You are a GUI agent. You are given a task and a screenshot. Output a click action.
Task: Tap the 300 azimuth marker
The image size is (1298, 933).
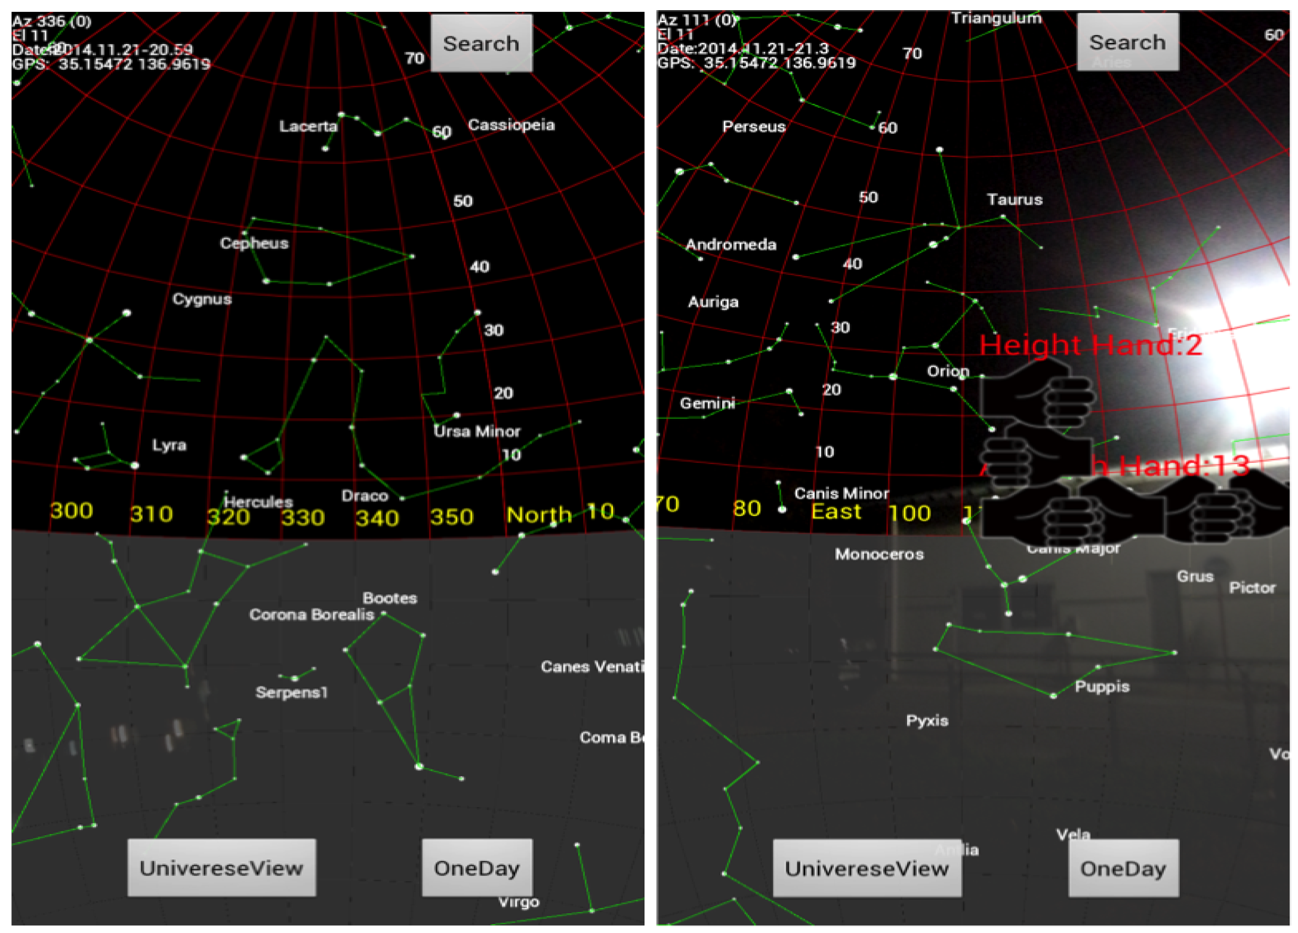coord(72,511)
